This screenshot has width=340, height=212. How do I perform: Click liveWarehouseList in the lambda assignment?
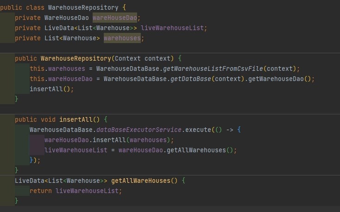tap(76, 150)
